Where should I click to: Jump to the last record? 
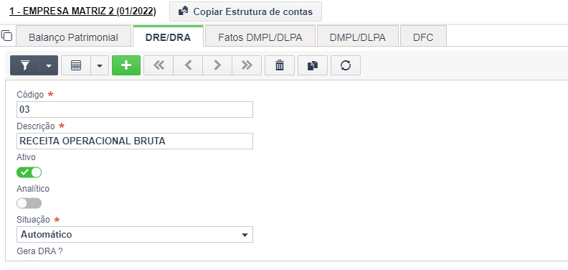[x=247, y=65]
